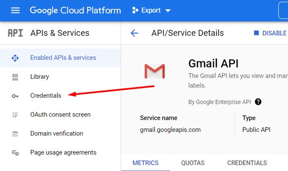This screenshot has width=288, height=171.
Task: Disable the Gmail API
Action: 270,33
